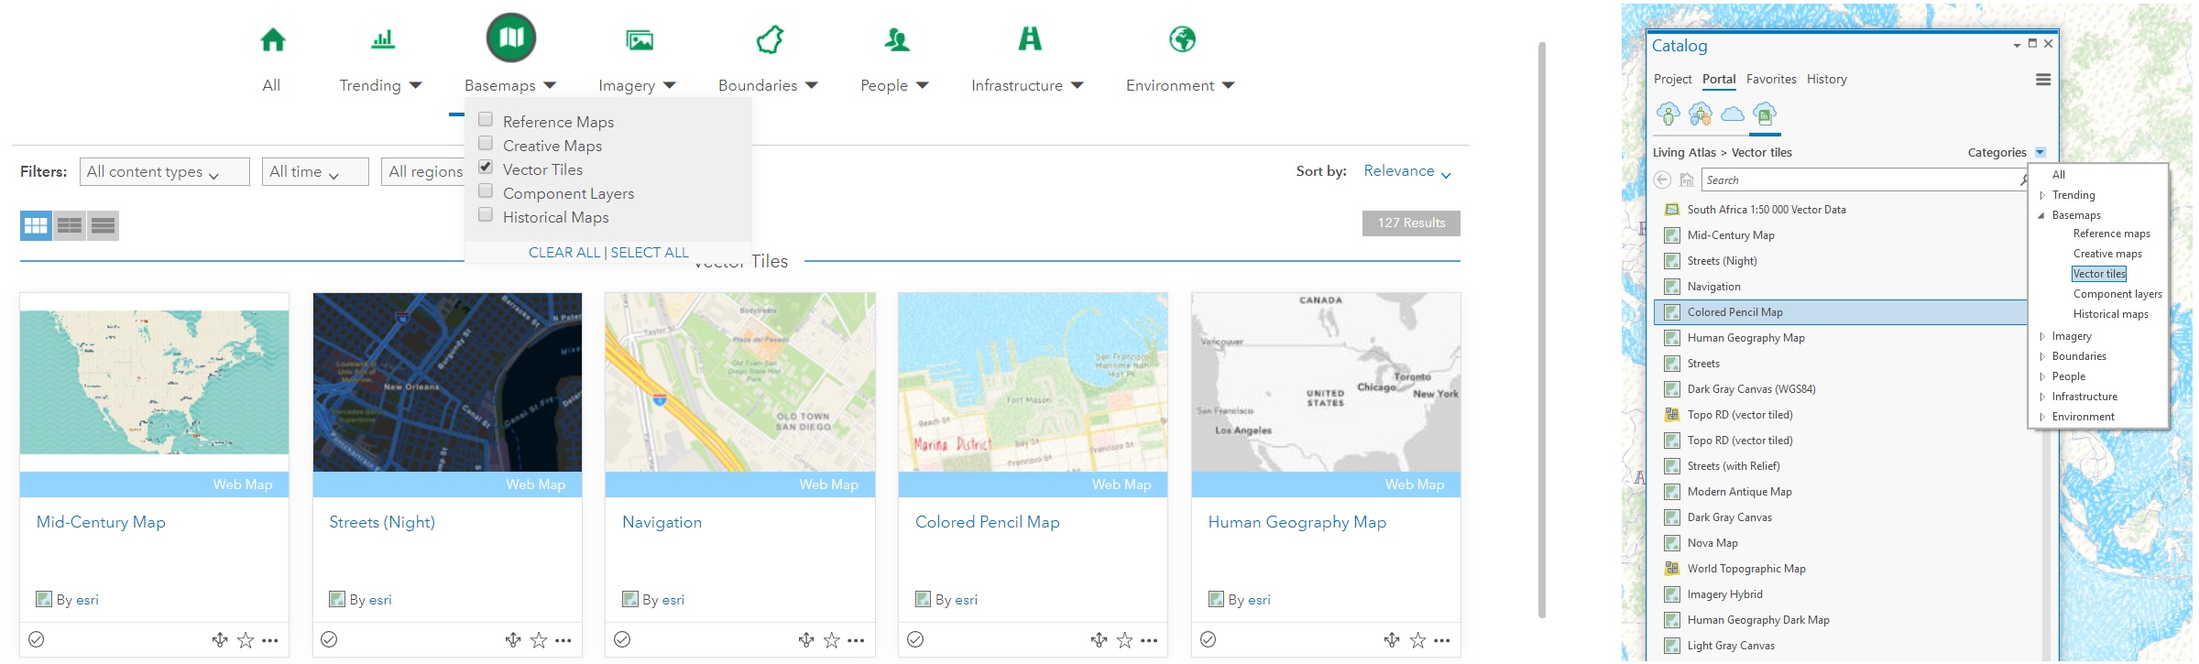
Task: Click the Infrastructure road icon
Action: (1030, 38)
